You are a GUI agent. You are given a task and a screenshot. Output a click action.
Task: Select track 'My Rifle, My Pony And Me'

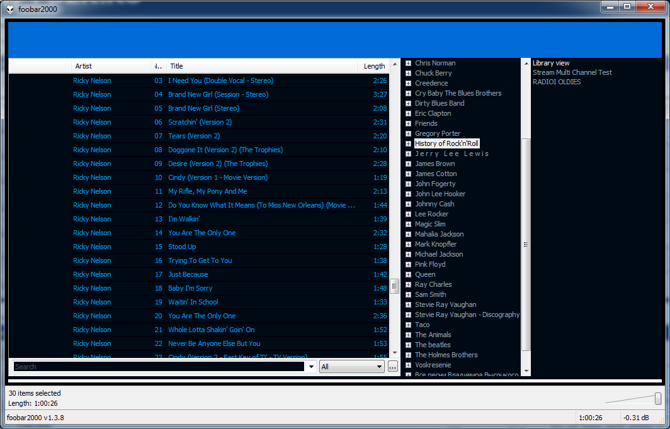tap(207, 191)
